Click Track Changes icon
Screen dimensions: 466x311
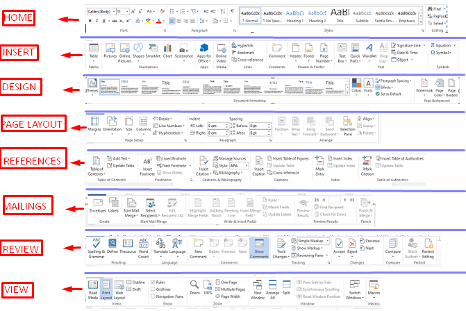click(x=281, y=249)
